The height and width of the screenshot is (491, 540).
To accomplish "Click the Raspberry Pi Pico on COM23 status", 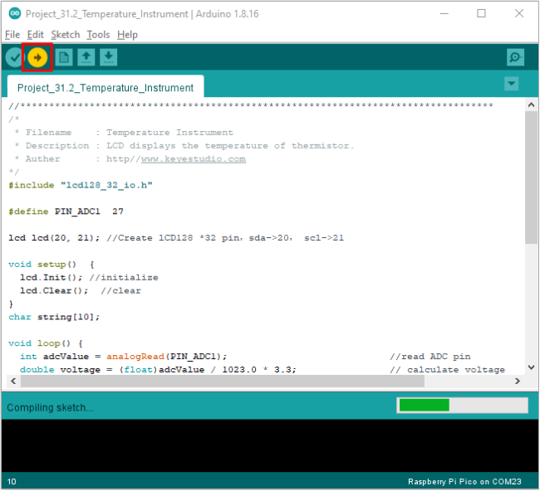I will [x=464, y=482].
